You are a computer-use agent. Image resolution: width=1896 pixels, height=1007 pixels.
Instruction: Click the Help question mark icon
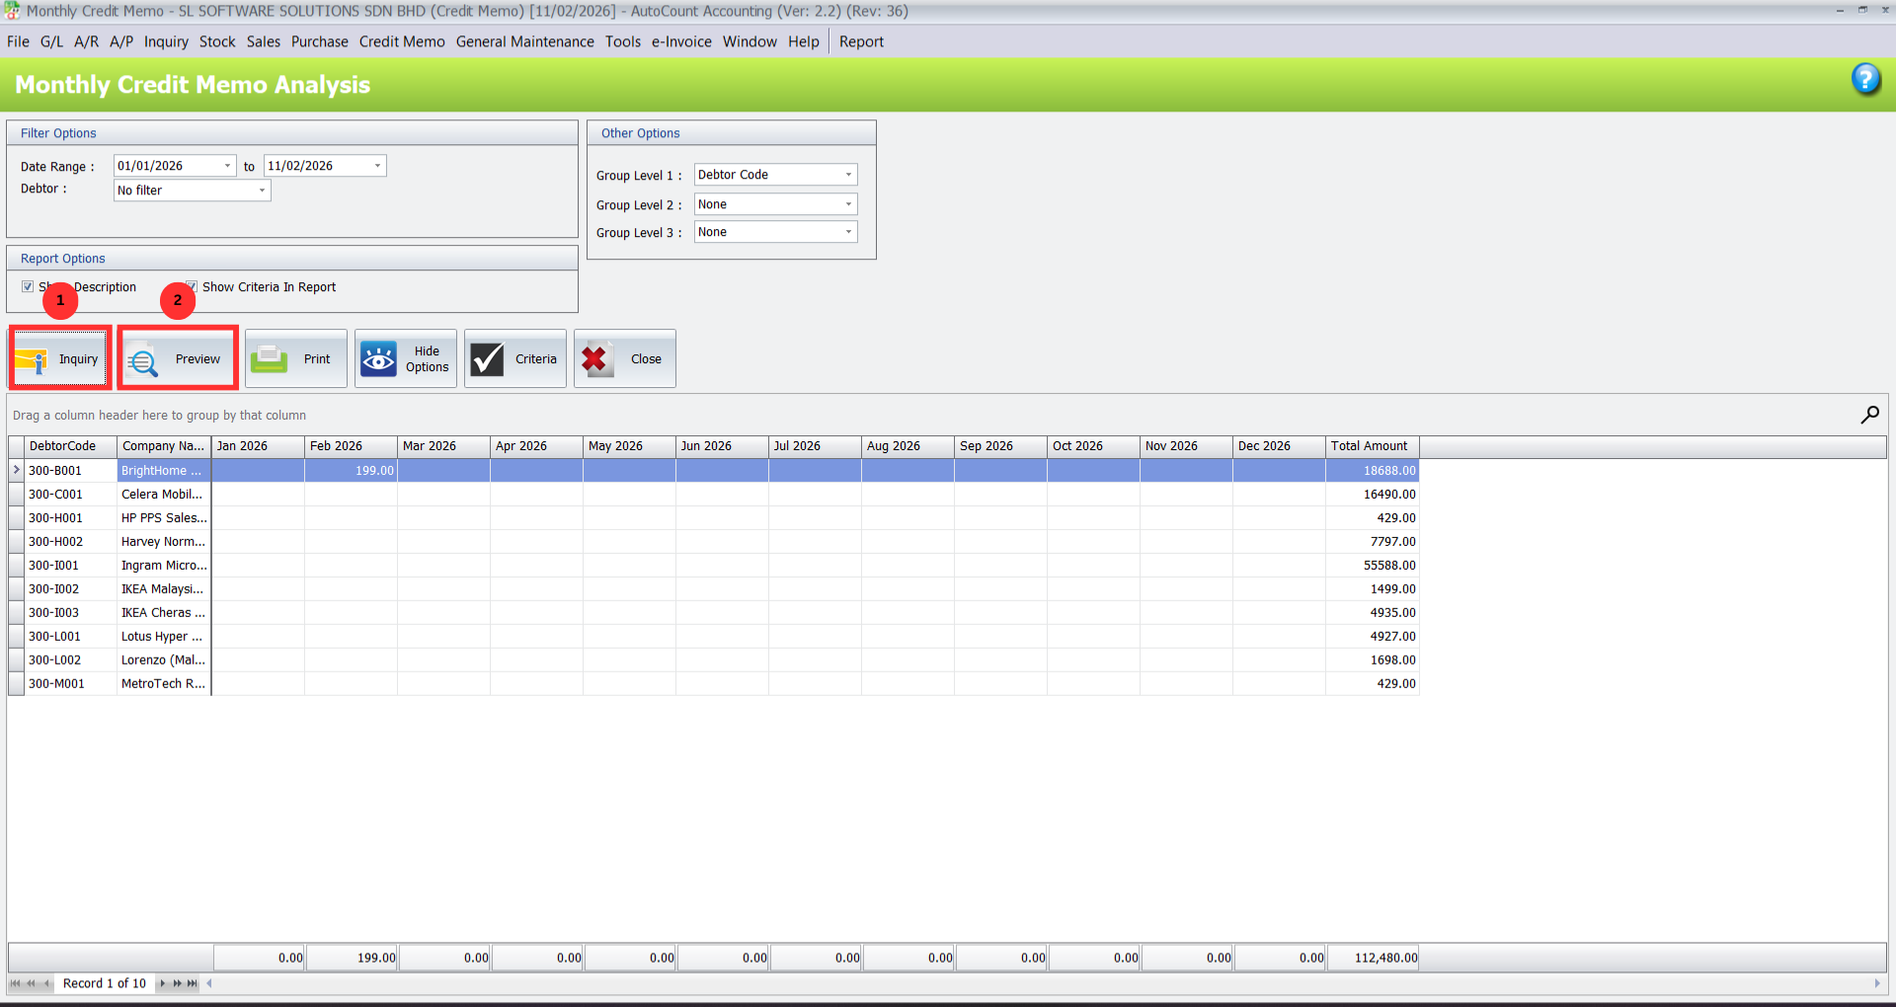[x=1866, y=80]
